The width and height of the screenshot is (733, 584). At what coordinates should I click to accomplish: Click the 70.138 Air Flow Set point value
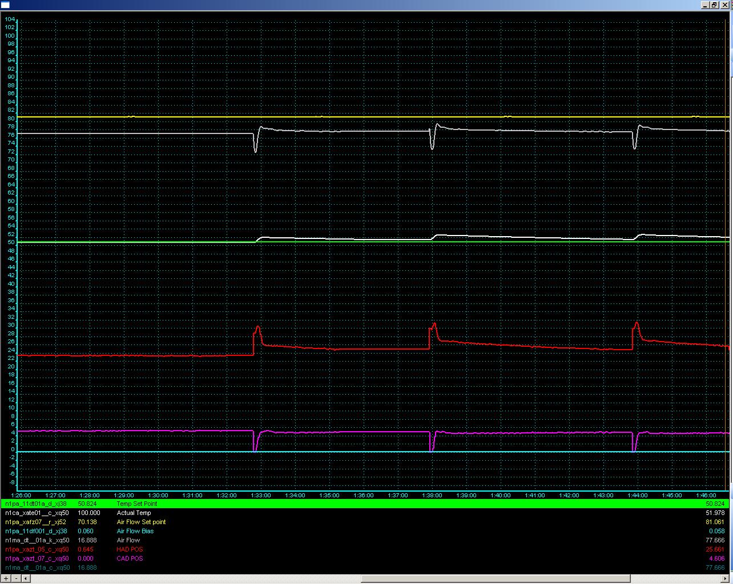(x=87, y=522)
